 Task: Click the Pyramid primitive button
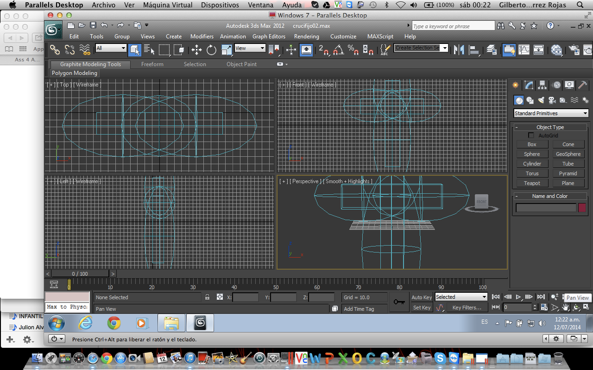click(x=568, y=173)
